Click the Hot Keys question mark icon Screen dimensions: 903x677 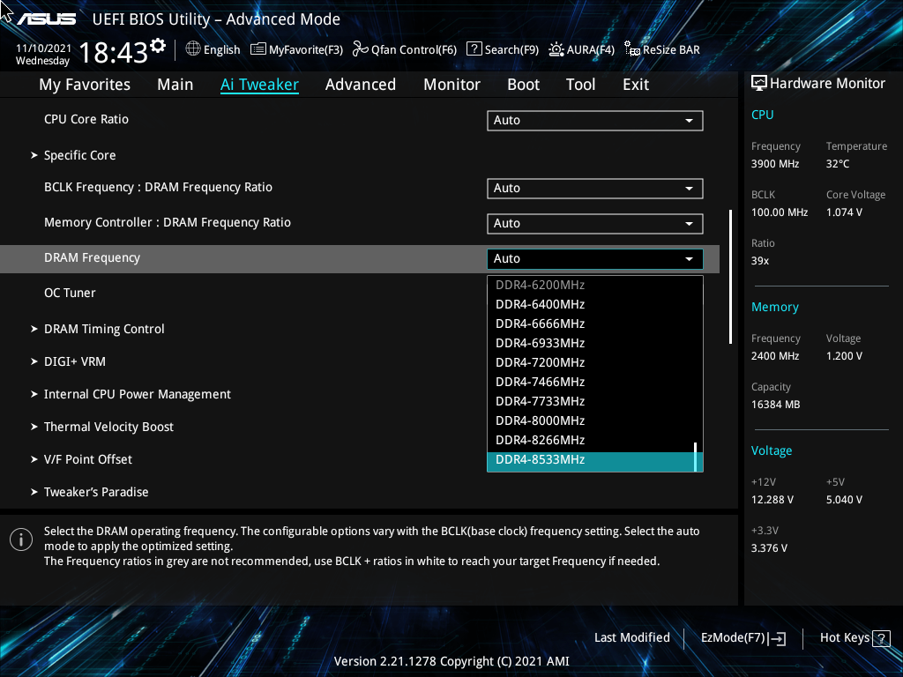[x=881, y=638]
